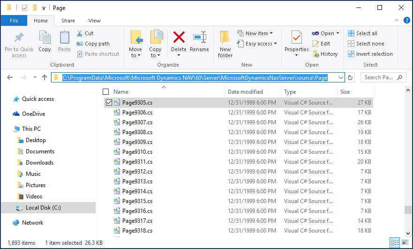Viewport: 413px width, 249px height.
Task: Switch to Details view icon in status bar
Action: coord(395,243)
